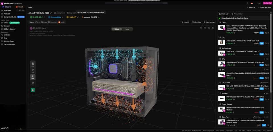273x132 pixels.
Task: Remove the Asus B850 TUF motherboard
Action: point(268,54)
